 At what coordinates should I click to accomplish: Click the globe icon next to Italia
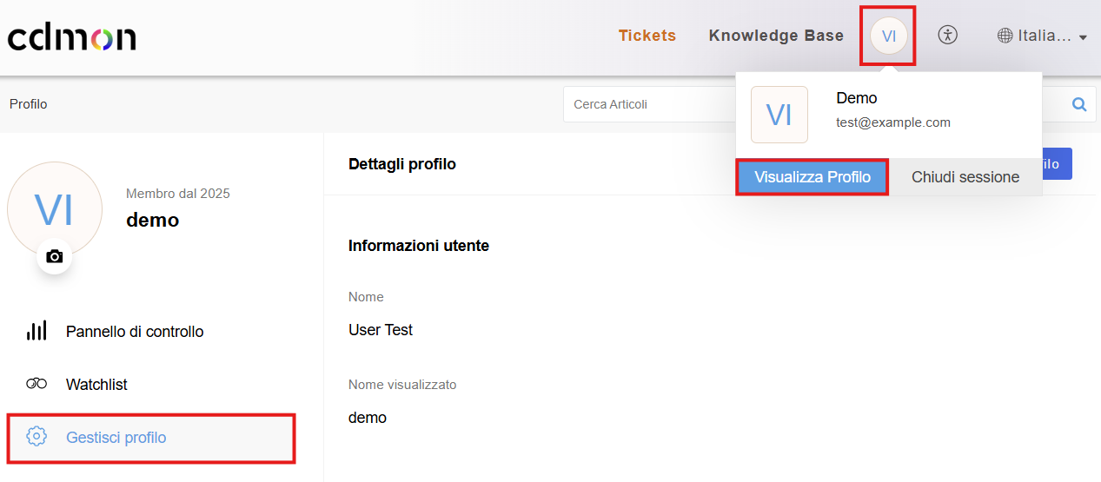[1005, 36]
